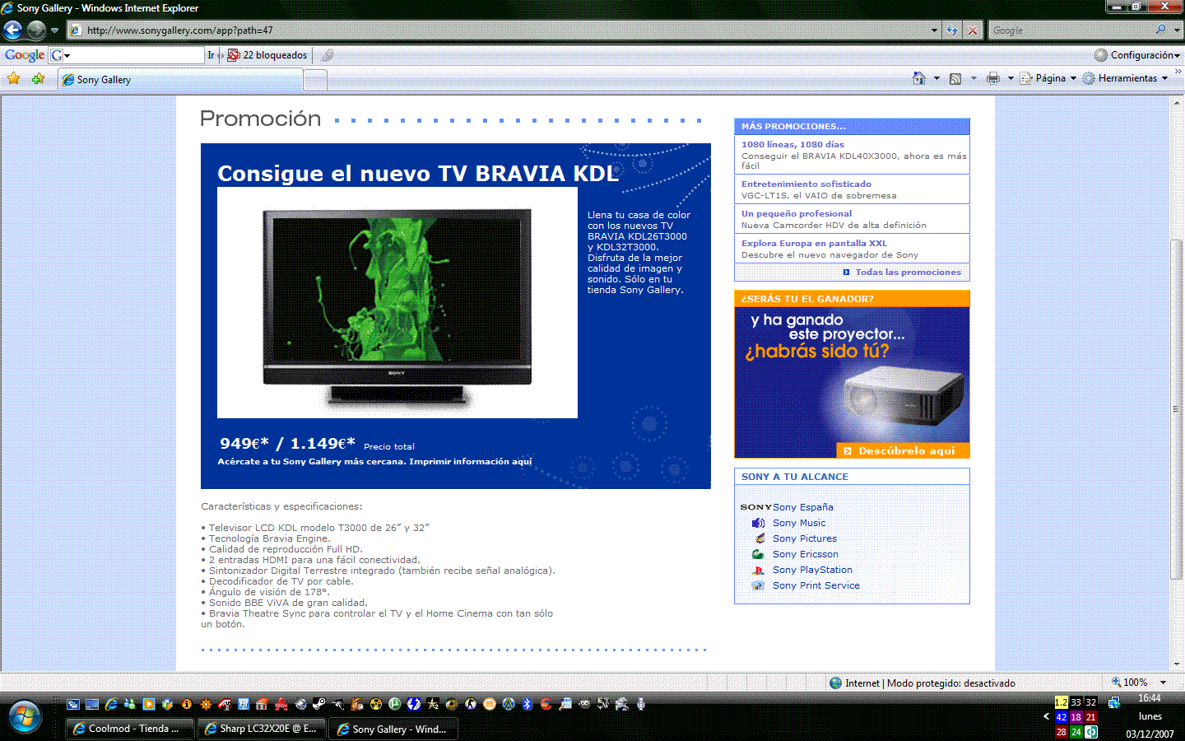Click the browser Back arrow button
This screenshot has width=1185, height=741.
13,30
